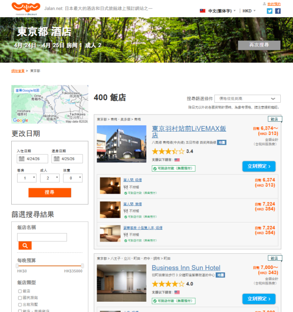This screenshot has width=293, height=312.
Task: Click the LiVEMAX hotel exterior photo
Action: (x=122, y=144)
